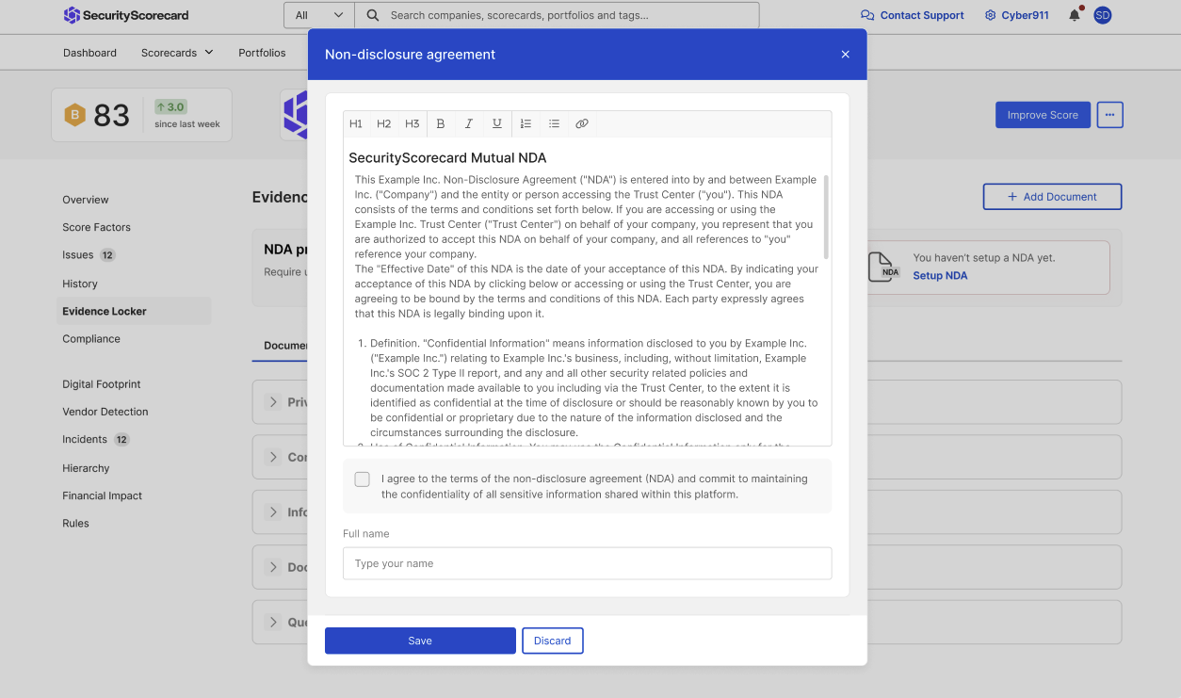Open Vendor Detection in sidebar
This screenshot has height=698, width=1181.
pos(105,412)
